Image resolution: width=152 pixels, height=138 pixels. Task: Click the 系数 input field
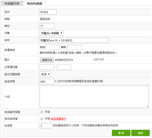pos(53,47)
